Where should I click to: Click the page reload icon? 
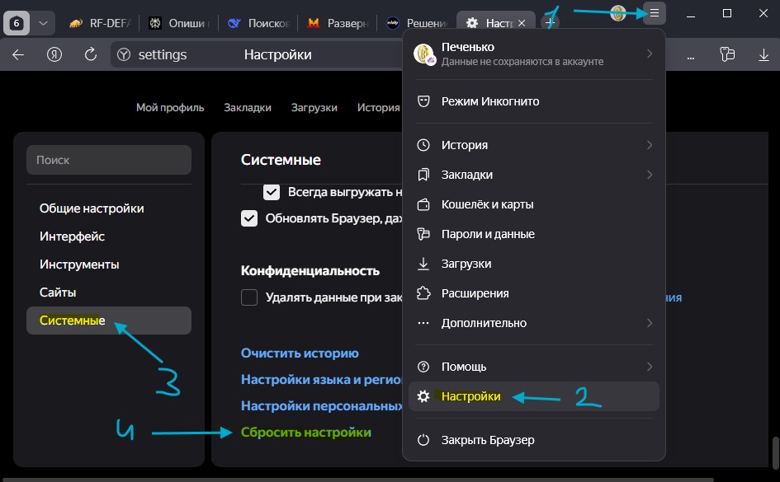pos(92,55)
